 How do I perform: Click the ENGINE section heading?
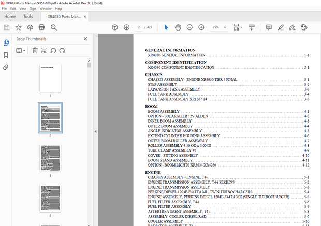click(x=153, y=172)
